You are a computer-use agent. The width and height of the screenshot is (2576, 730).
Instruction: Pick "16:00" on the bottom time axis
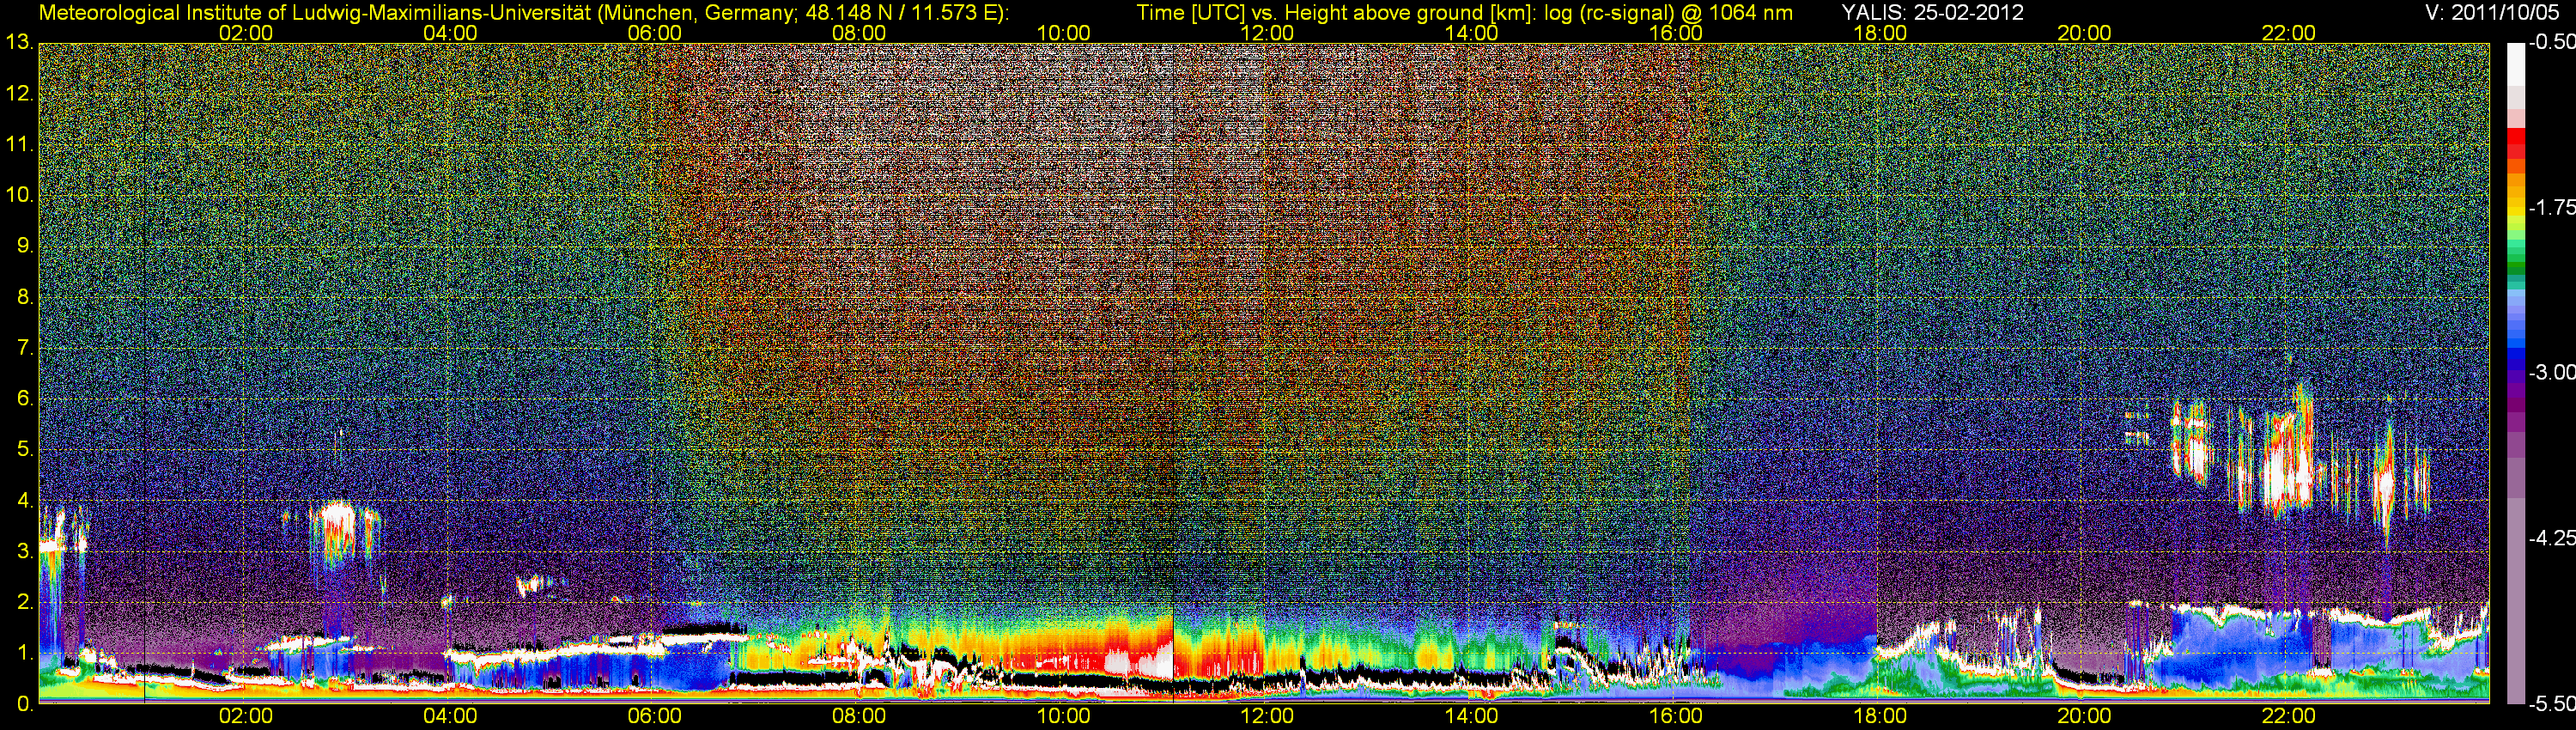1676,717
